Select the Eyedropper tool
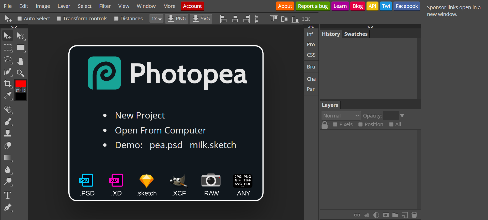This screenshot has width=488, height=220. click(8, 96)
